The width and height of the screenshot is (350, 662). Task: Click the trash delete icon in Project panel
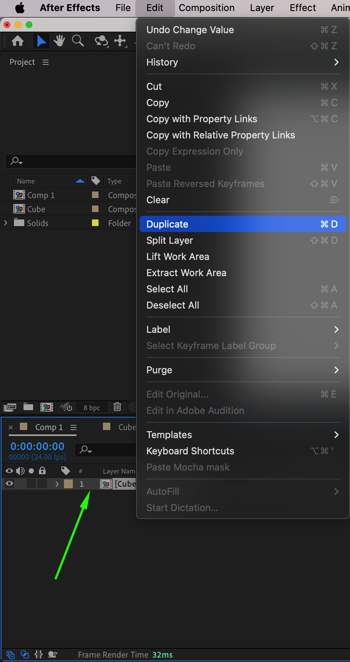117,407
